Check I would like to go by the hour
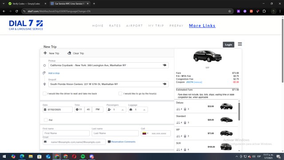Image resolution: width=284 pixels, height=160 pixels. point(120,94)
